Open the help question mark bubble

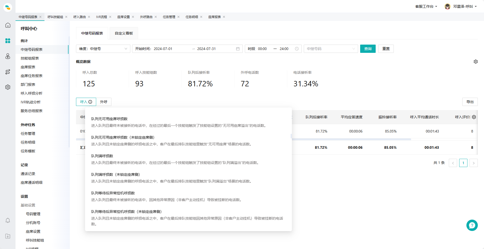pos(472,225)
